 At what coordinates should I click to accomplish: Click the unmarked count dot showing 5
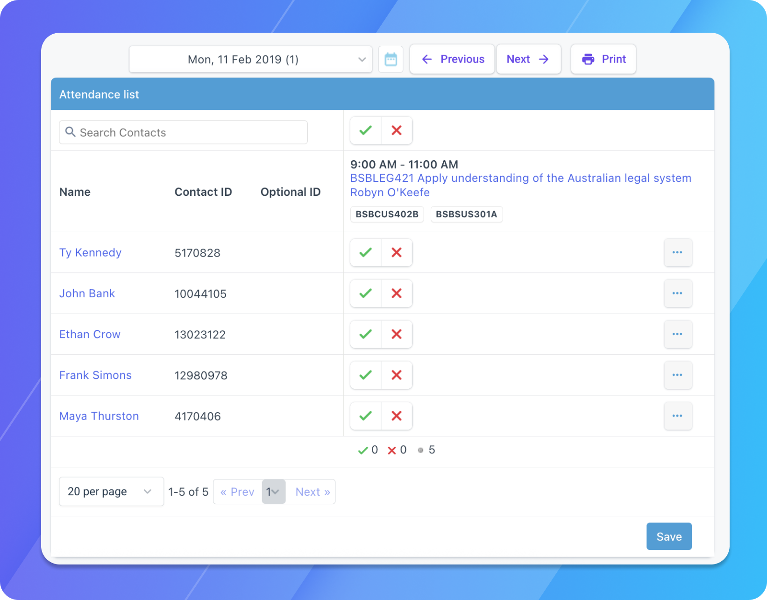[426, 450]
